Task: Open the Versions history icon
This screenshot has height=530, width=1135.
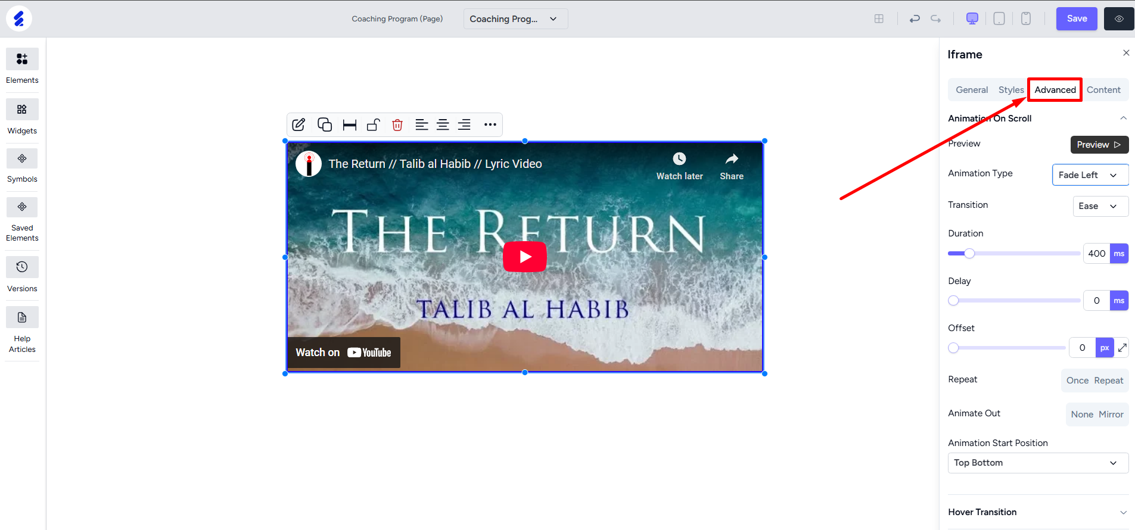Action: (22, 267)
